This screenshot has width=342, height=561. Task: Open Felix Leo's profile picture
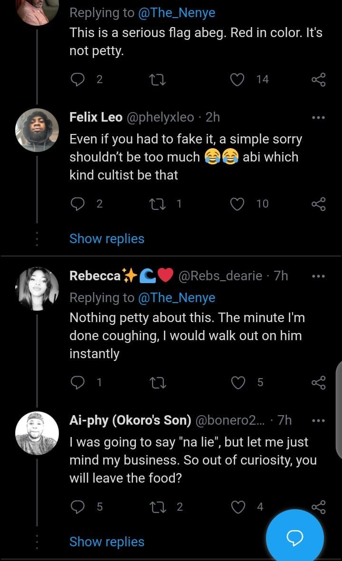point(37,130)
